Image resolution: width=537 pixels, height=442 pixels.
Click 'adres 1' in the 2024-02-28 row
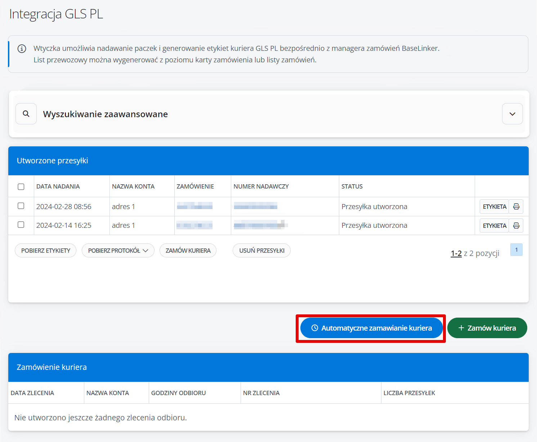124,207
